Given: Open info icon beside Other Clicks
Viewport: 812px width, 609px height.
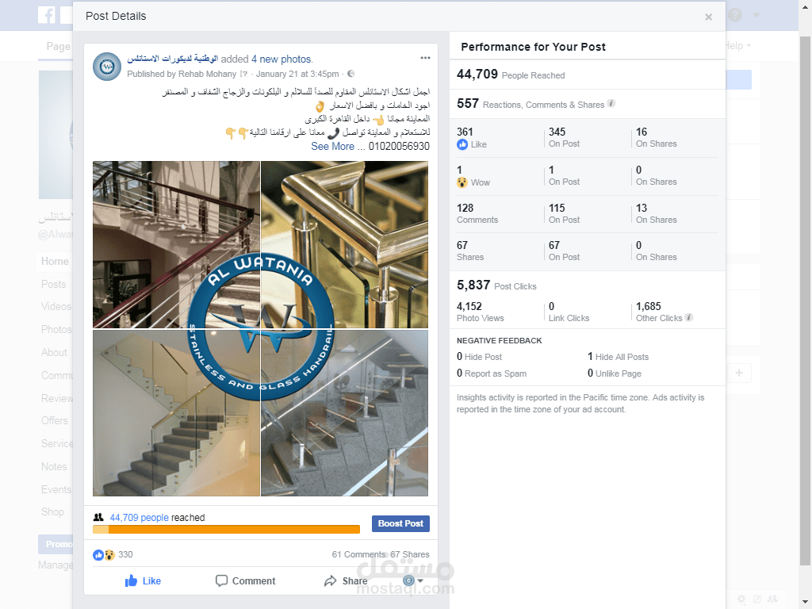Looking at the screenshot, I should coord(689,317).
